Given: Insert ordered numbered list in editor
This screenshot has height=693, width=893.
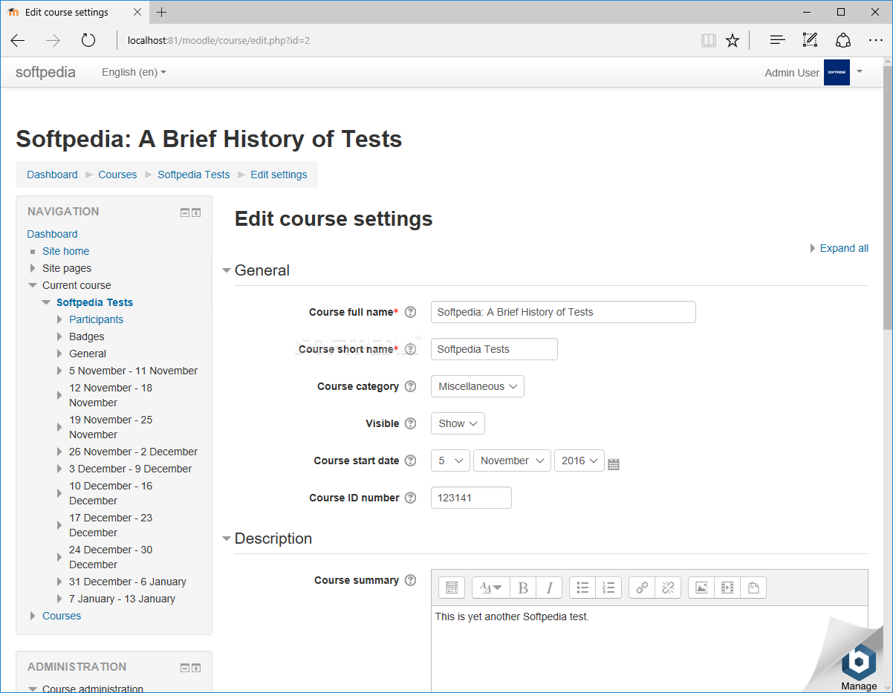Looking at the screenshot, I should [608, 588].
